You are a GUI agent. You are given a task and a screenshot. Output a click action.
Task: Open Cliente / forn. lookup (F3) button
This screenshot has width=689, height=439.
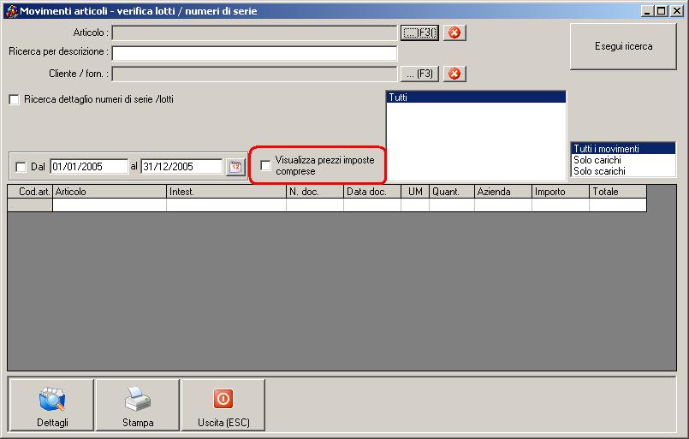[419, 74]
